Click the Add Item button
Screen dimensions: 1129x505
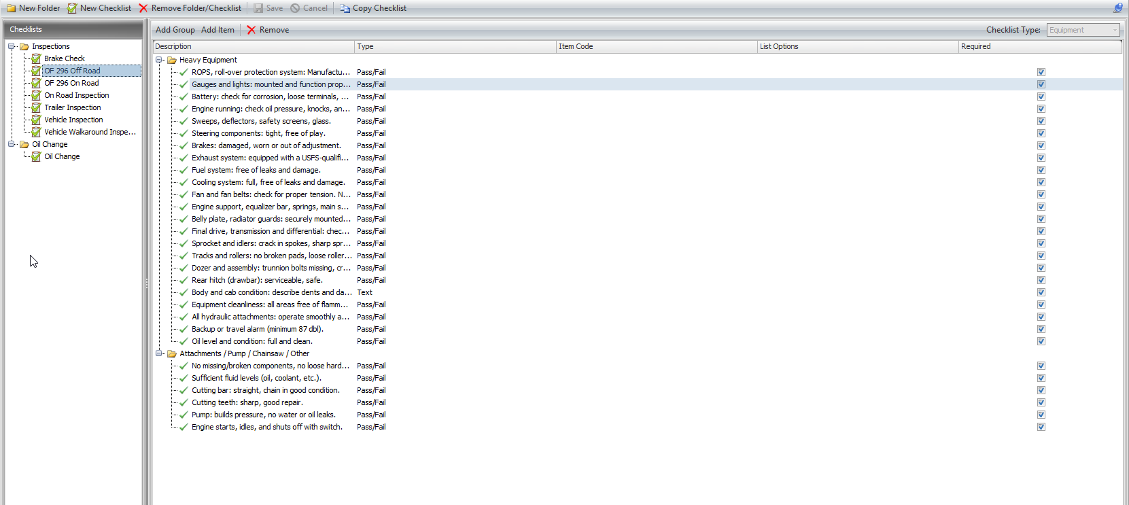218,30
